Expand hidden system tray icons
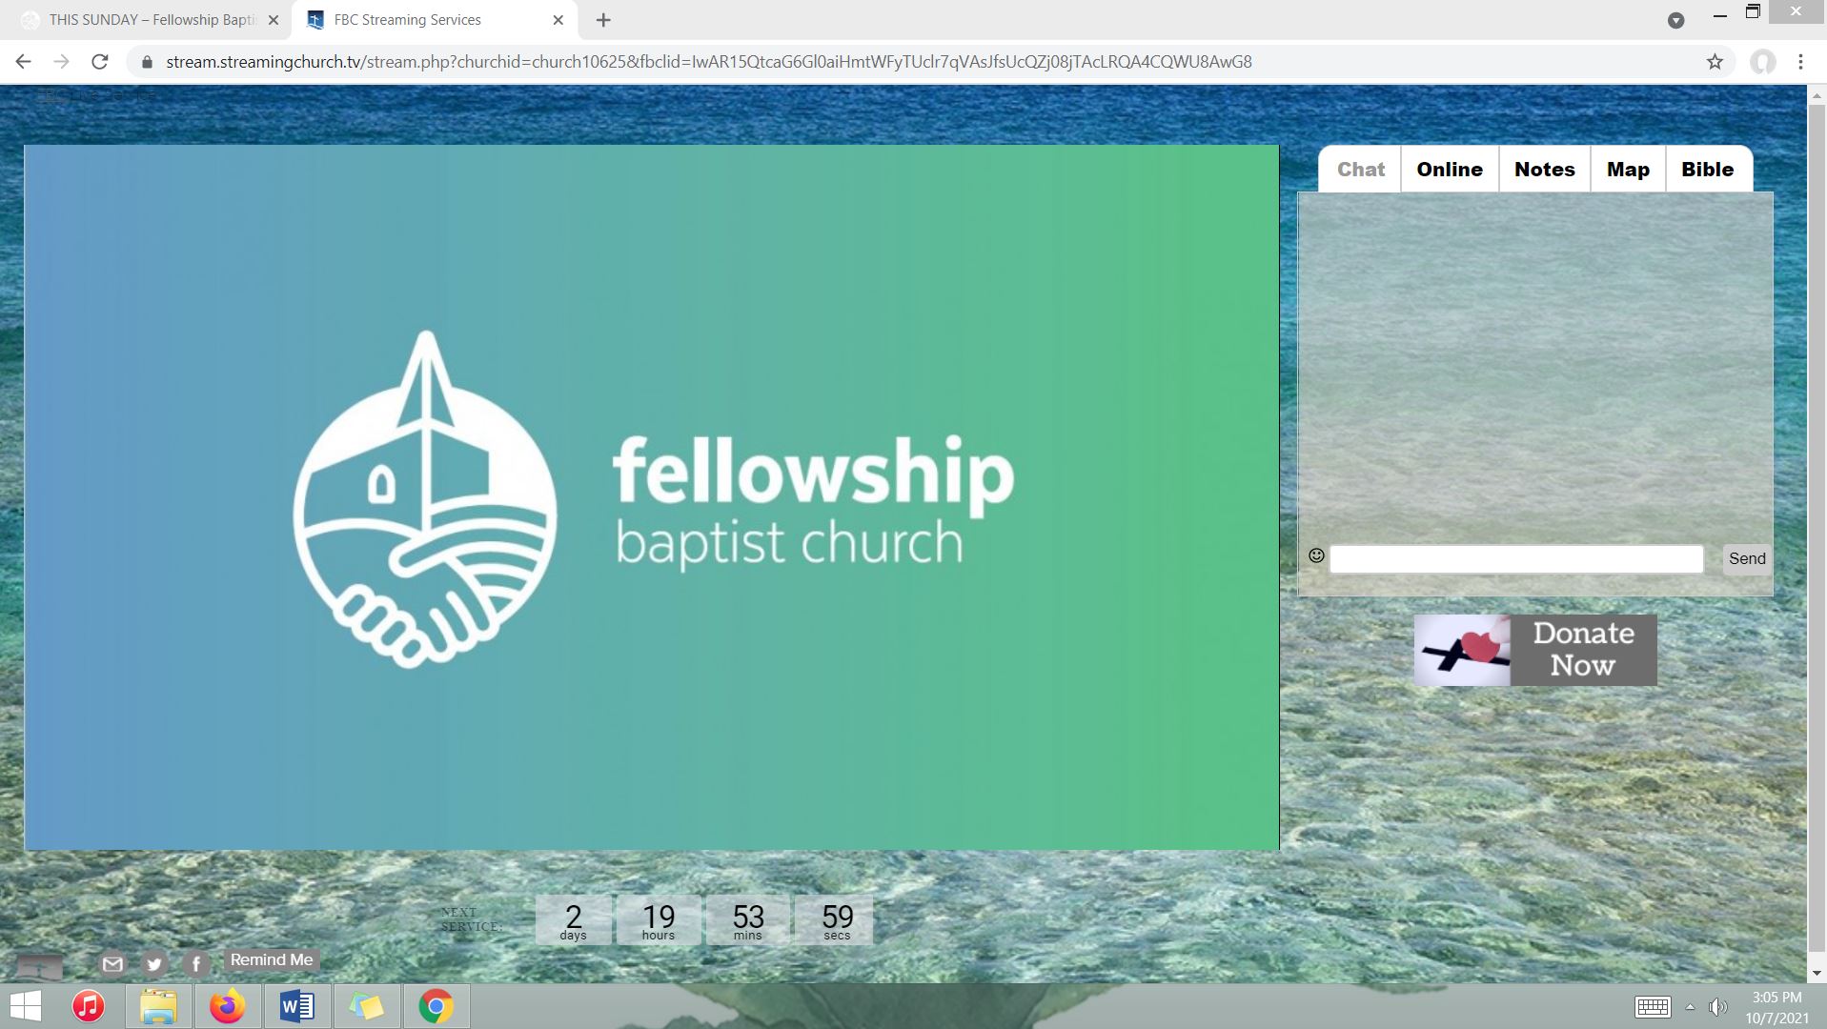The width and height of the screenshot is (1827, 1029). (x=1690, y=1007)
